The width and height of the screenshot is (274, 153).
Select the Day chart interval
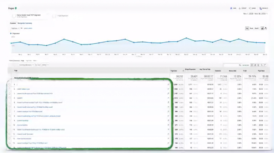tap(247, 28)
